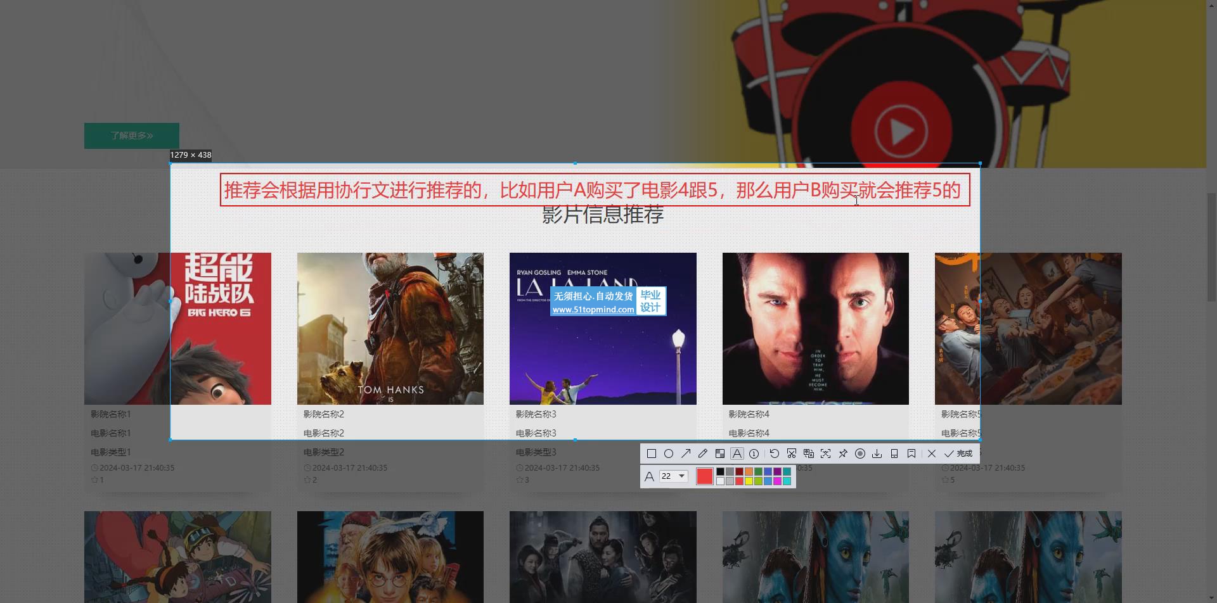1217x603 pixels.
Task: Click the star rating under movie 5
Action: click(x=948, y=480)
